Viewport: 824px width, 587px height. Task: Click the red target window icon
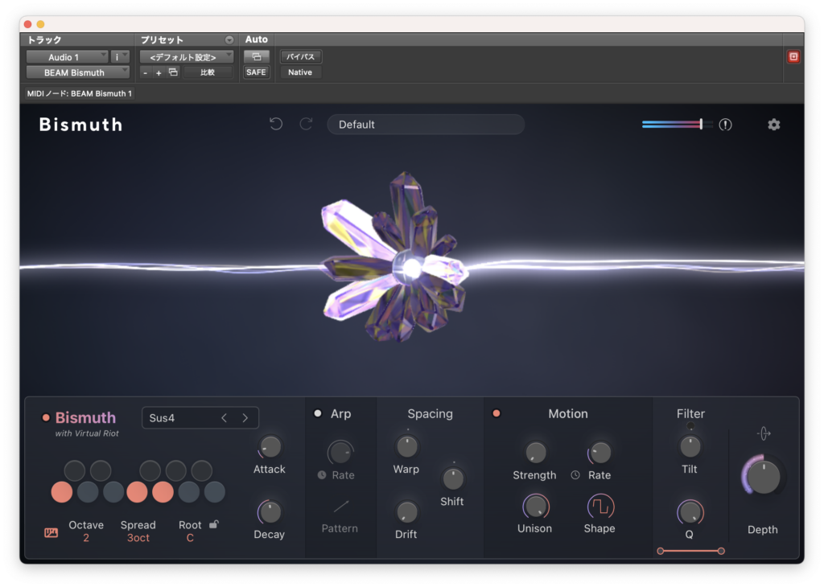point(793,57)
